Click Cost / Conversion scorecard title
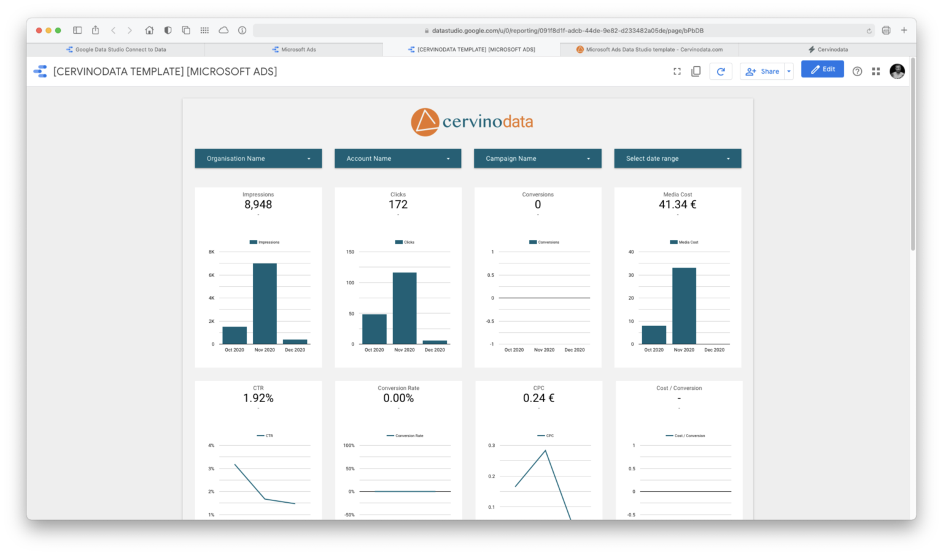 point(679,388)
